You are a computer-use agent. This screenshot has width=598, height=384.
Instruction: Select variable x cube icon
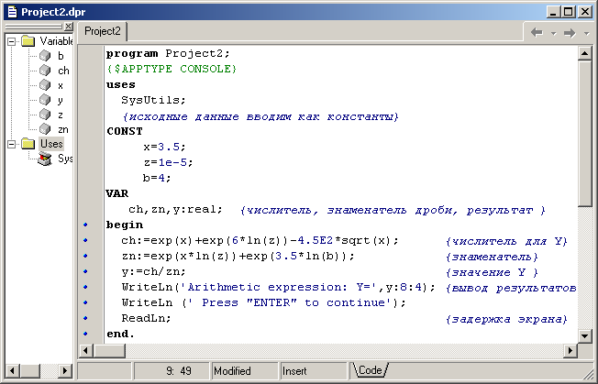[45, 85]
